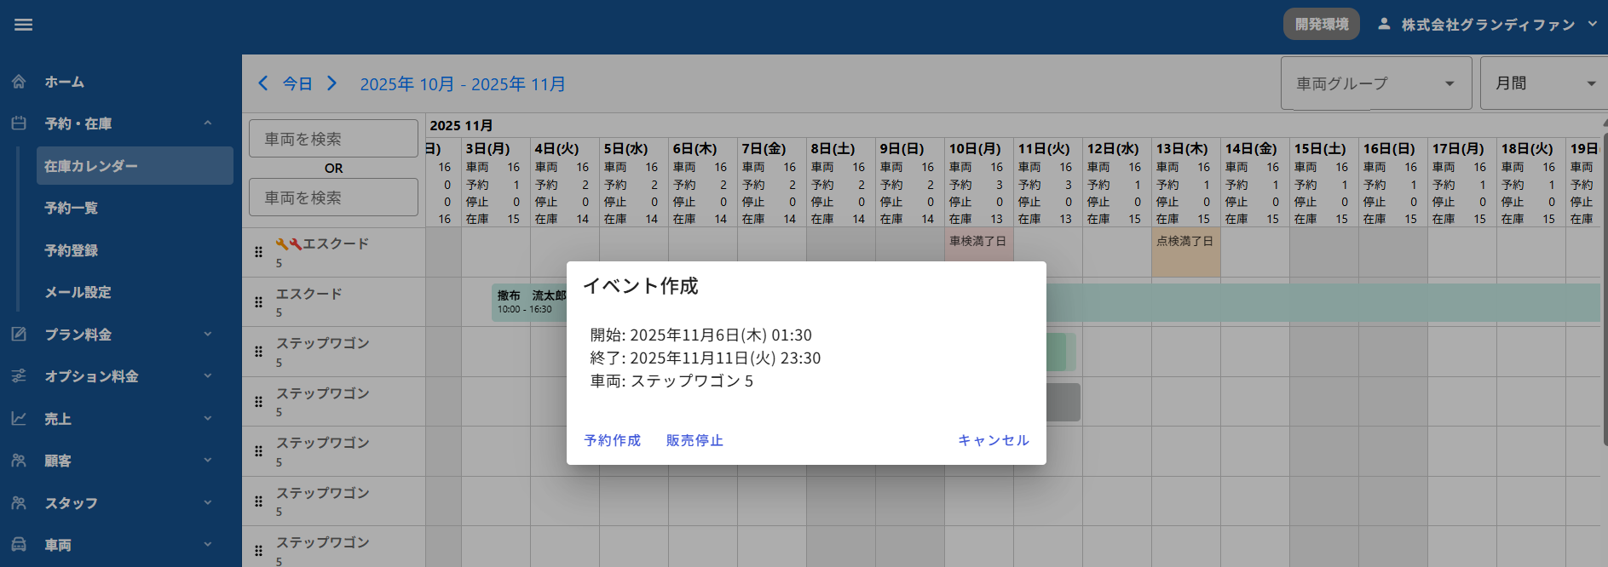Viewport: 1608px width, 567px height.
Task: Click the 車両 car icon in sidebar
Action: pos(19,545)
